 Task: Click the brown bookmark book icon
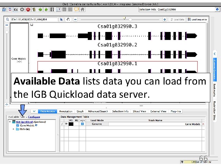34,10
